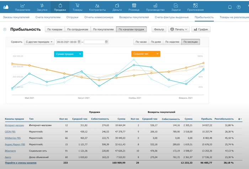Expand the Сумма продаж series dropdown
The height and width of the screenshot is (169, 249).
point(80,54)
